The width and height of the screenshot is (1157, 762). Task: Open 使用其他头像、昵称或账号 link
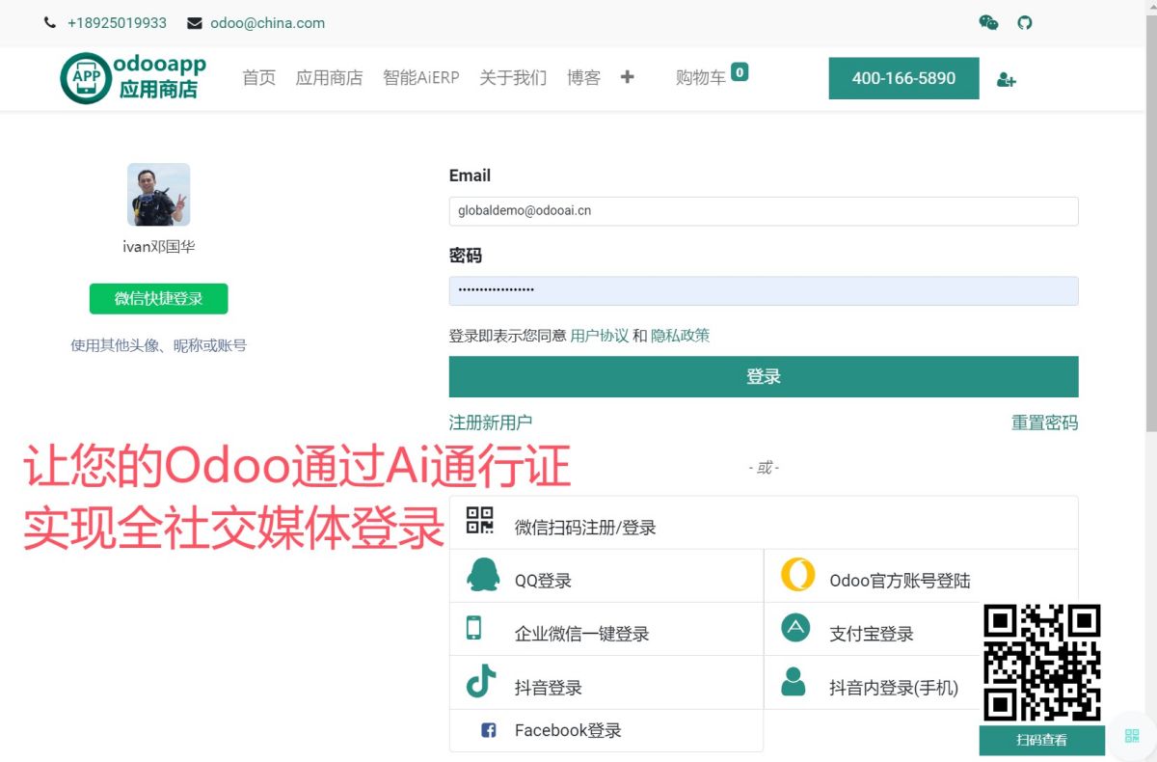pos(158,345)
